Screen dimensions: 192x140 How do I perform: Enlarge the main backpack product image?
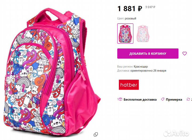(x=52, y=73)
